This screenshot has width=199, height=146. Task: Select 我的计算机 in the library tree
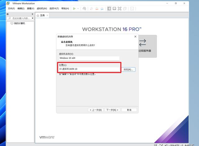tap(20, 23)
